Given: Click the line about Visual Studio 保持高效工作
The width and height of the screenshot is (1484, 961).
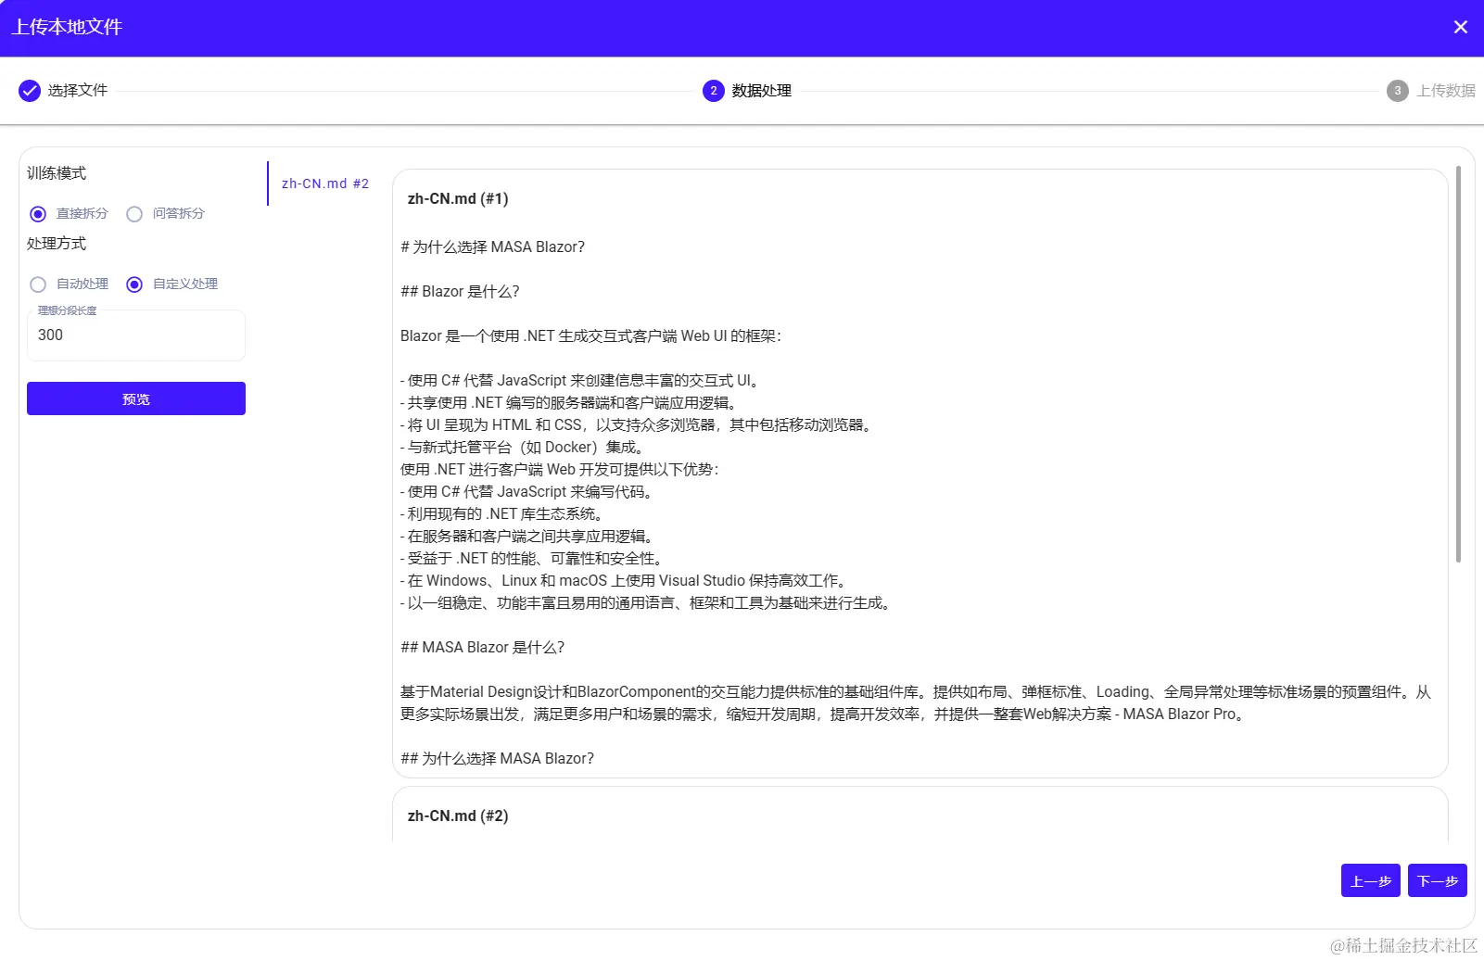Looking at the screenshot, I should tap(626, 580).
